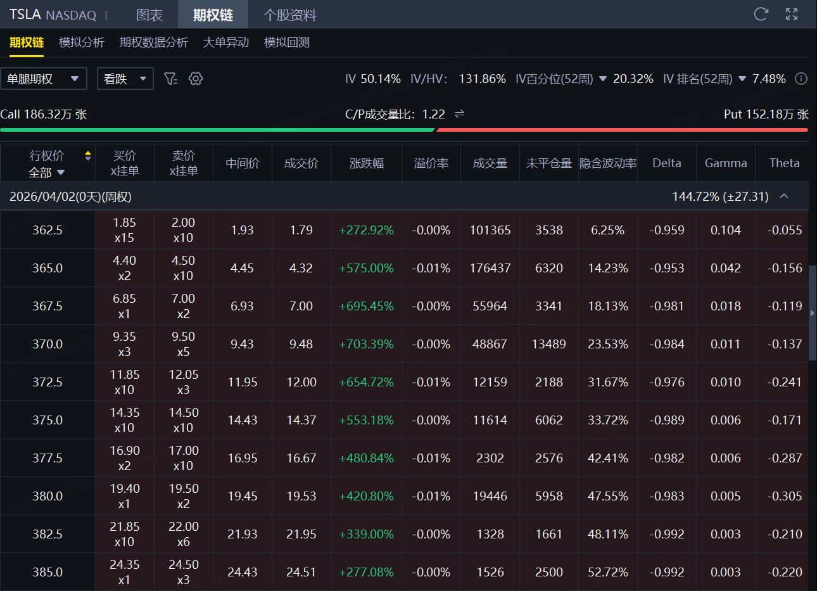
Task: Click the info icon beside IV rank
Action: 801,79
